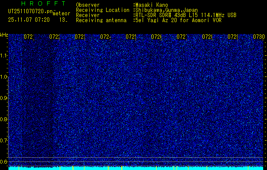
Task: Click the Receiver label
Action: (x=88, y=15)
